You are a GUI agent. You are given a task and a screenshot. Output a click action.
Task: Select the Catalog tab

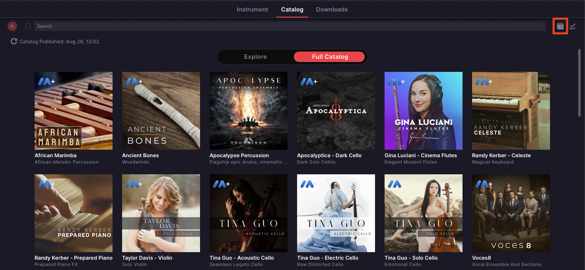click(292, 10)
